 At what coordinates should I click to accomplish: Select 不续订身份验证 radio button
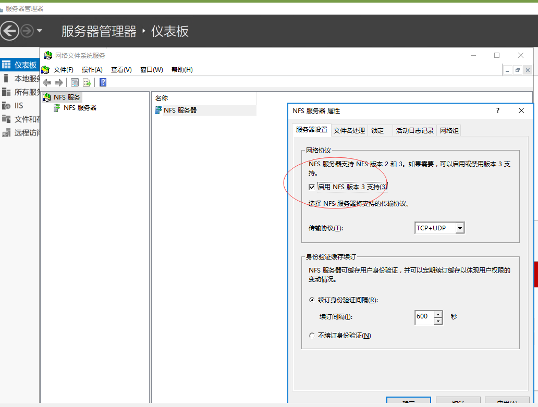coord(312,335)
